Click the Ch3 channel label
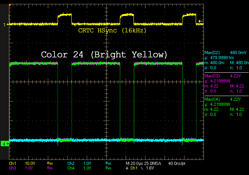Image resolution: width=249 pixels, height=175 pixels. tap(12, 168)
